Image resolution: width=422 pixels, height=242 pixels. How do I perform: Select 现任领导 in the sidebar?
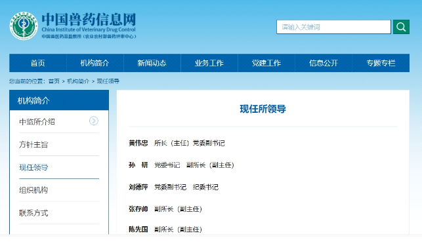(33, 167)
